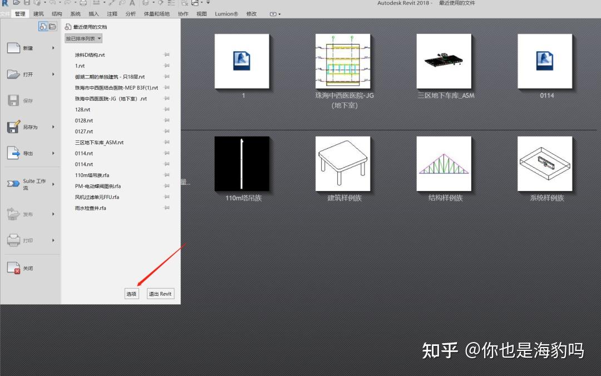The height and width of the screenshot is (376, 601).
Task: Click the Open (打开) folder icon
Action: [13, 74]
